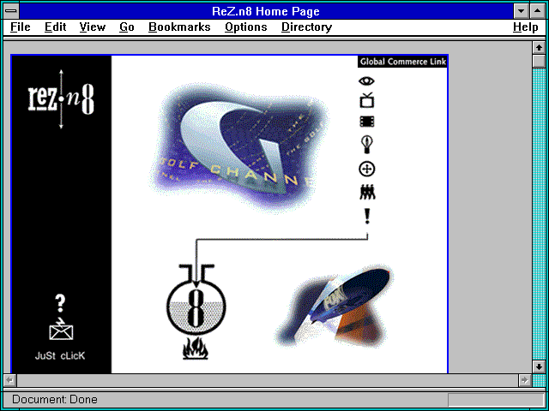Click the Document: Done status text

pos(55,399)
